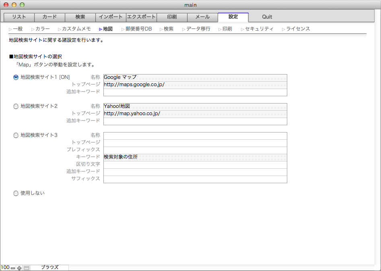Select the 使用しない radio option

point(16,193)
